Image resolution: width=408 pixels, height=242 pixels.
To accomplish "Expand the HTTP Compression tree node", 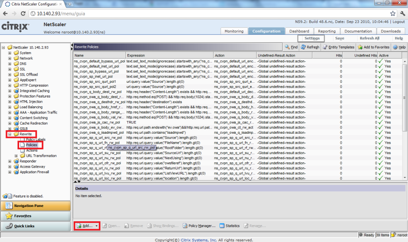I will pos(10,86).
